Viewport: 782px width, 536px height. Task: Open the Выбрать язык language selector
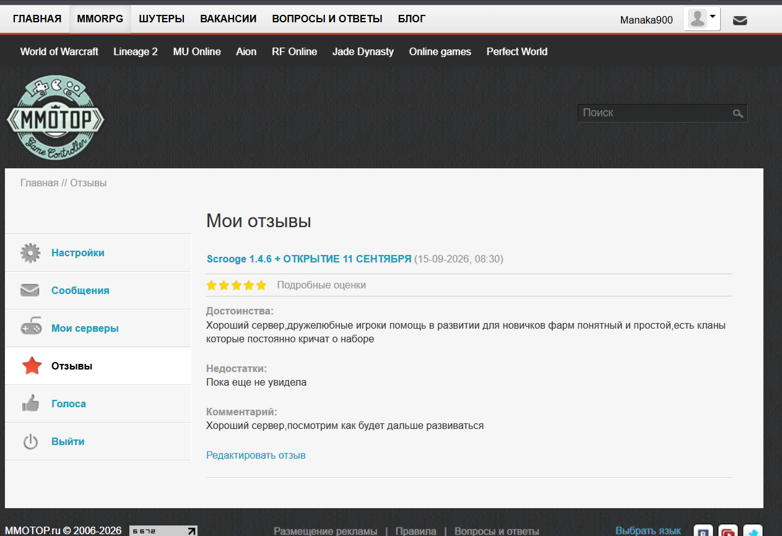648,531
